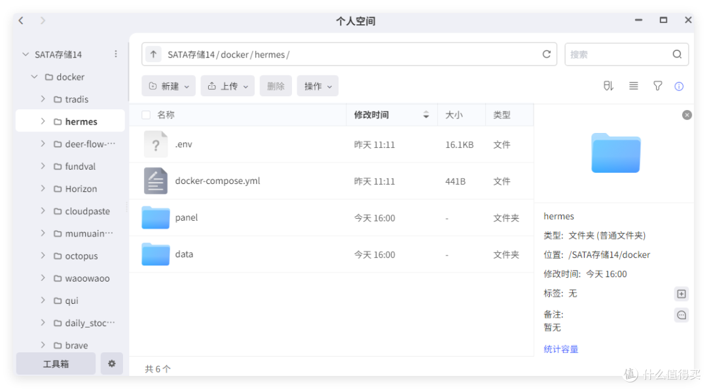This screenshot has width=707, height=389.
Task: Expand the fundval folder node
Action: click(x=43, y=166)
